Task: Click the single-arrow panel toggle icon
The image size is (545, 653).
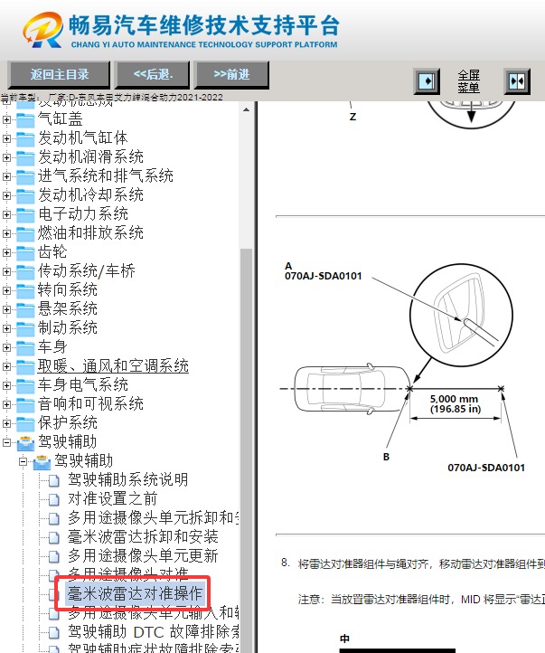Action: [427, 81]
